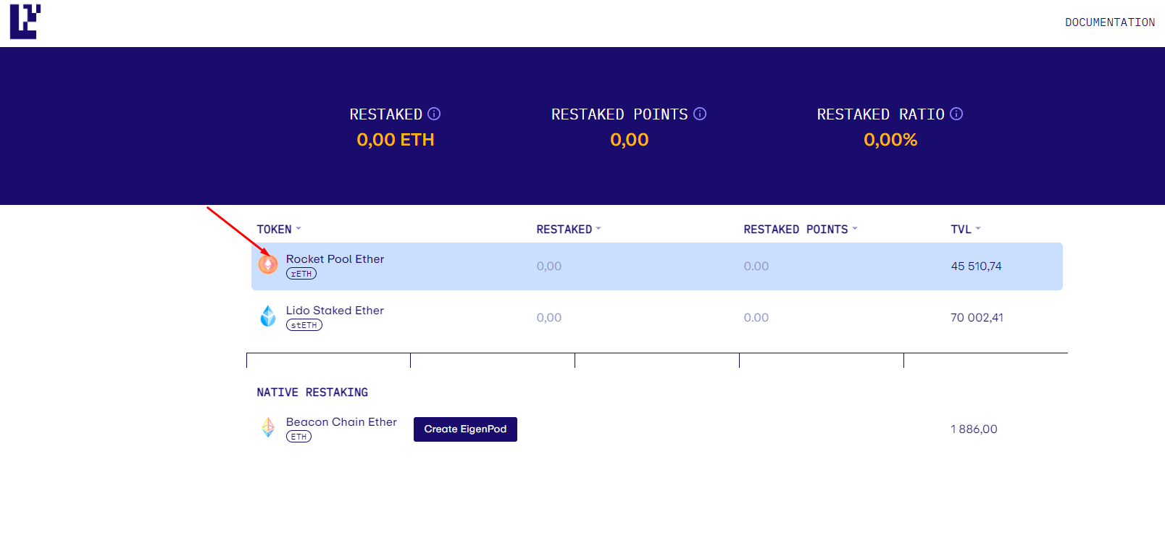Click the Lido restaked points value 0.00
1165x546 pixels.
(x=756, y=318)
